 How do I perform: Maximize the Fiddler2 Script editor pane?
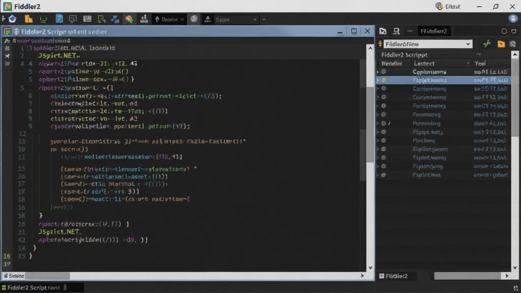coord(354,31)
